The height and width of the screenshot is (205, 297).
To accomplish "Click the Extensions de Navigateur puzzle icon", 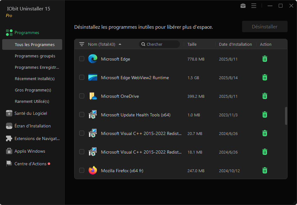I will 9,138.
